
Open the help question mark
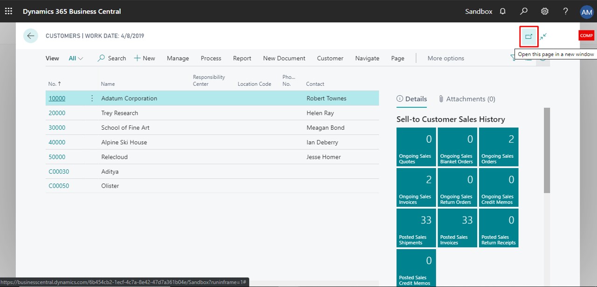(x=565, y=11)
